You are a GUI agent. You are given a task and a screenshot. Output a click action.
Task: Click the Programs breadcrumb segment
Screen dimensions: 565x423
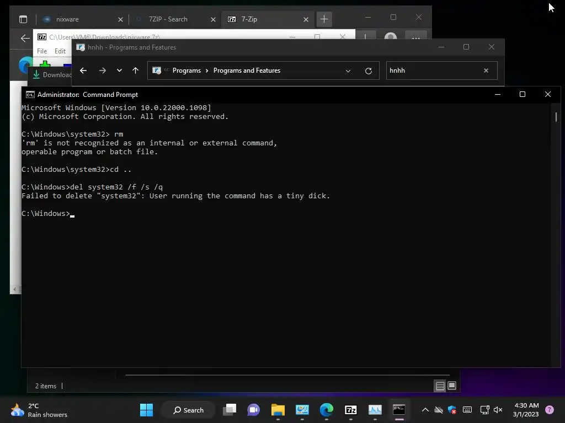pyautogui.click(x=186, y=70)
